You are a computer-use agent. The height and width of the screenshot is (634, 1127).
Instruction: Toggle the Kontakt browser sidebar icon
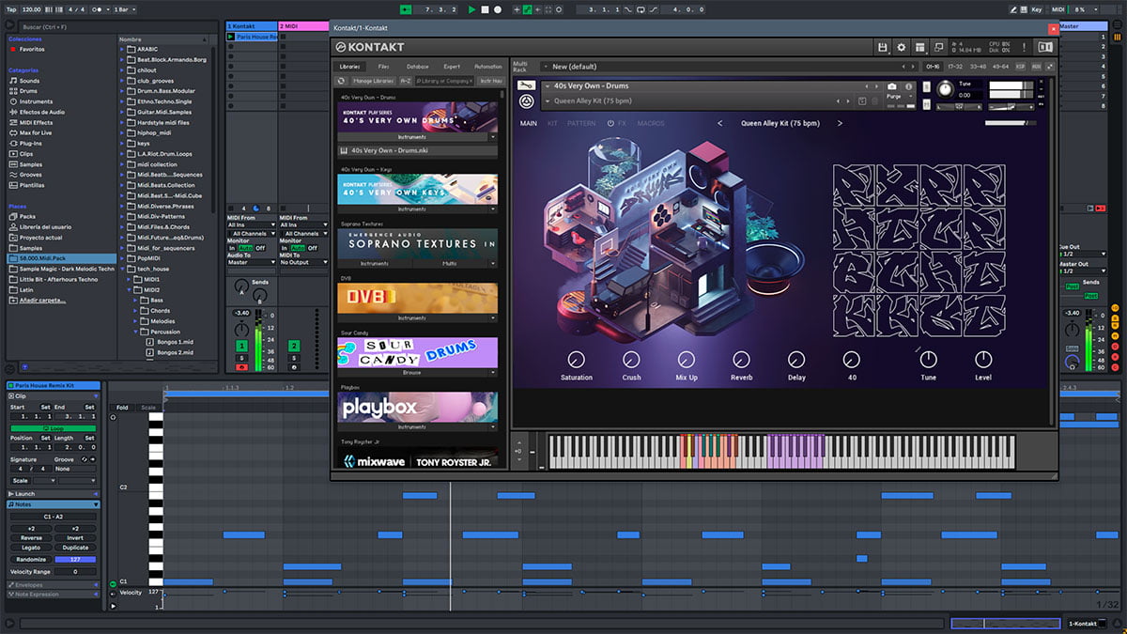(1045, 47)
